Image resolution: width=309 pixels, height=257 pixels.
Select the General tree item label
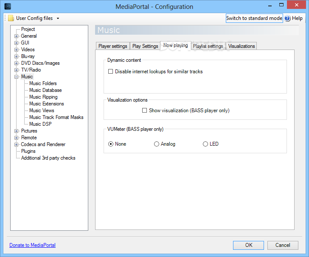[x=29, y=36]
